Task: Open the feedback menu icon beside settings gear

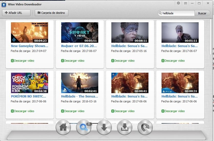Action: (186, 3)
